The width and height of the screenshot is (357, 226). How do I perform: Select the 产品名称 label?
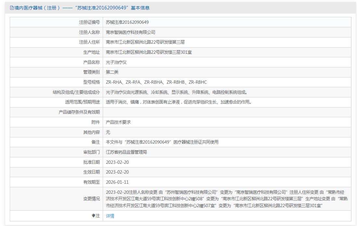pos(92,62)
